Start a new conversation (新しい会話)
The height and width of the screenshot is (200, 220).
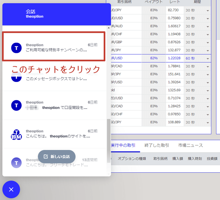tap(57, 157)
